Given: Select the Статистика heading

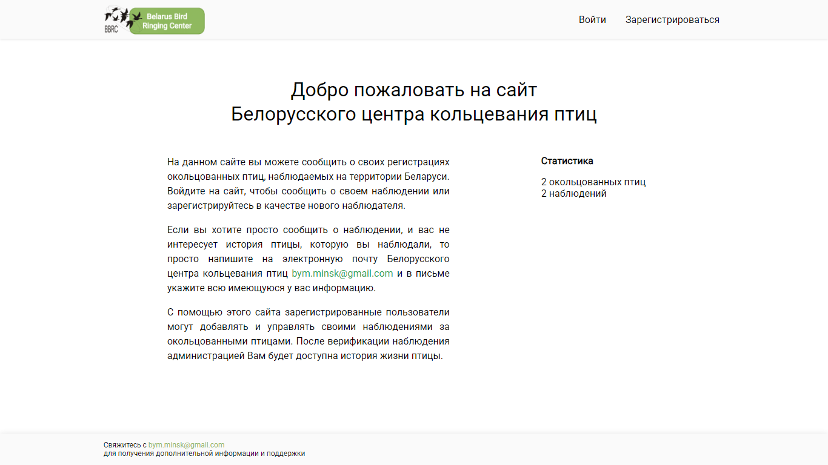Looking at the screenshot, I should click(x=567, y=161).
